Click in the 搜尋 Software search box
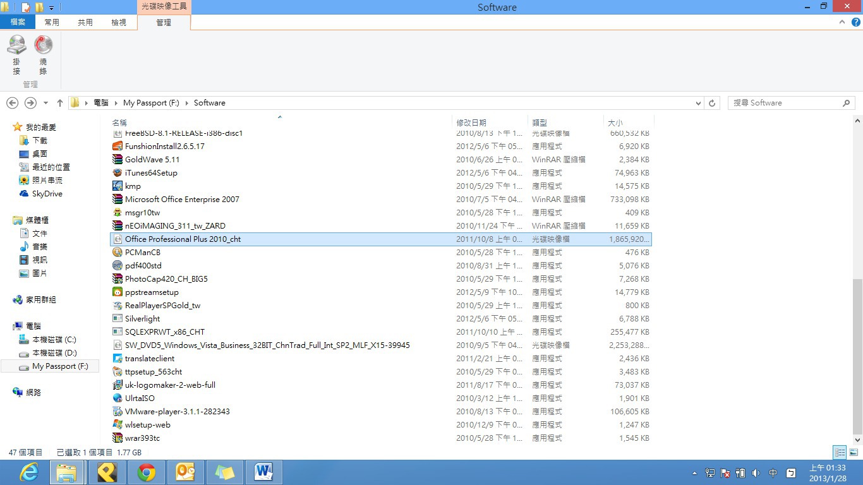Screen dimensions: 863x485 [786, 103]
